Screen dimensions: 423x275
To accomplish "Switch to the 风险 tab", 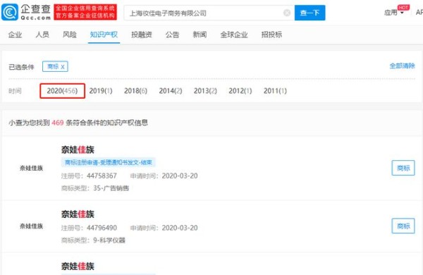I will pyautogui.click(x=70, y=35).
